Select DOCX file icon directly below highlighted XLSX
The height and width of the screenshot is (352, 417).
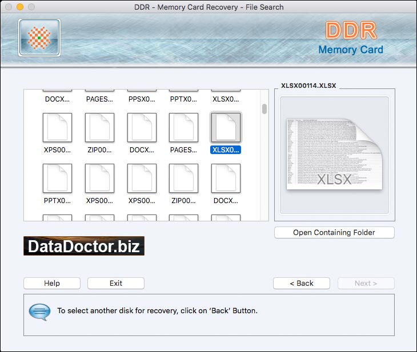pos(226,179)
